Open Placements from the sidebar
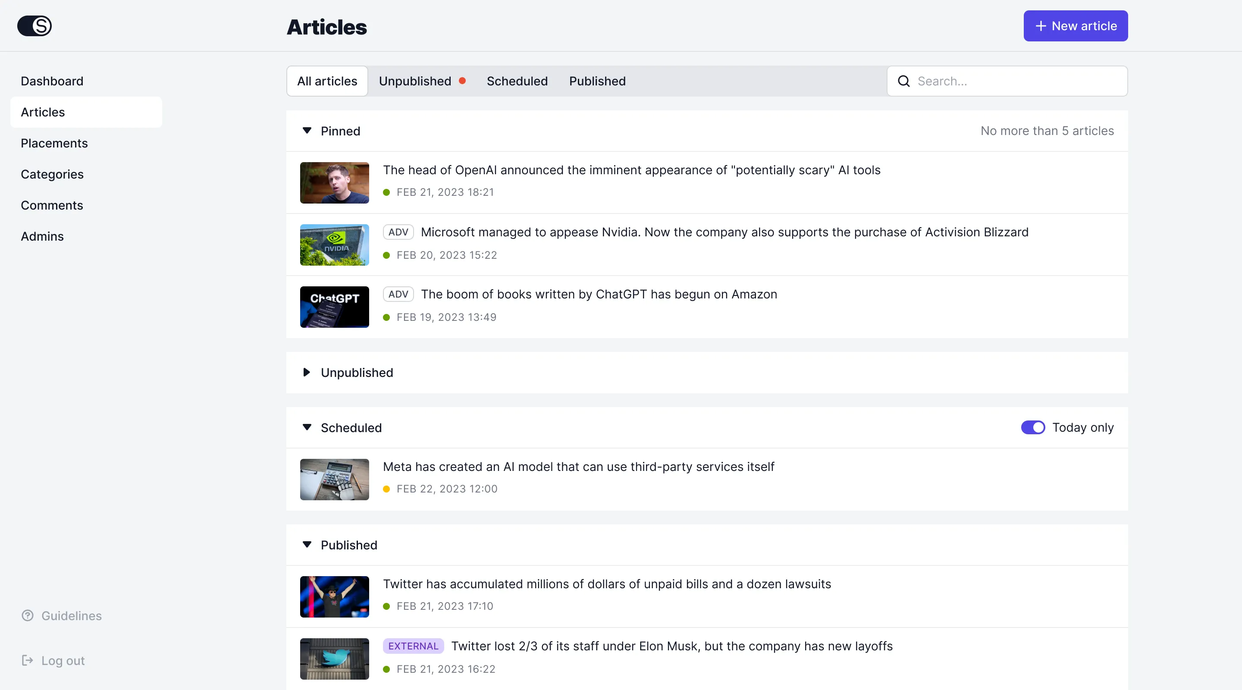This screenshot has width=1242, height=690. pos(54,143)
